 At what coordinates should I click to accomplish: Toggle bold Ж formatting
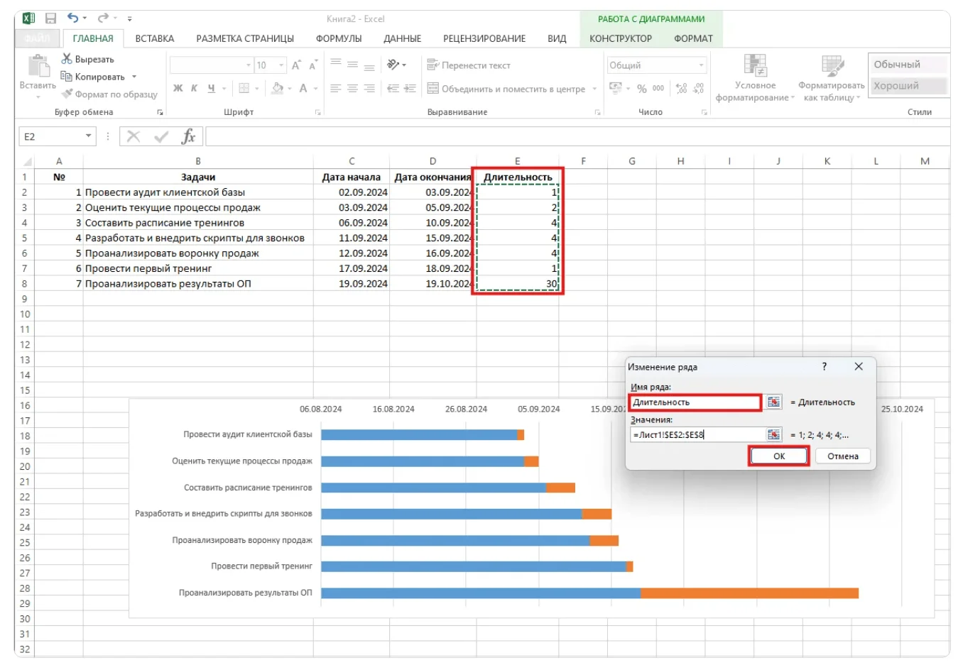pos(178,89)
